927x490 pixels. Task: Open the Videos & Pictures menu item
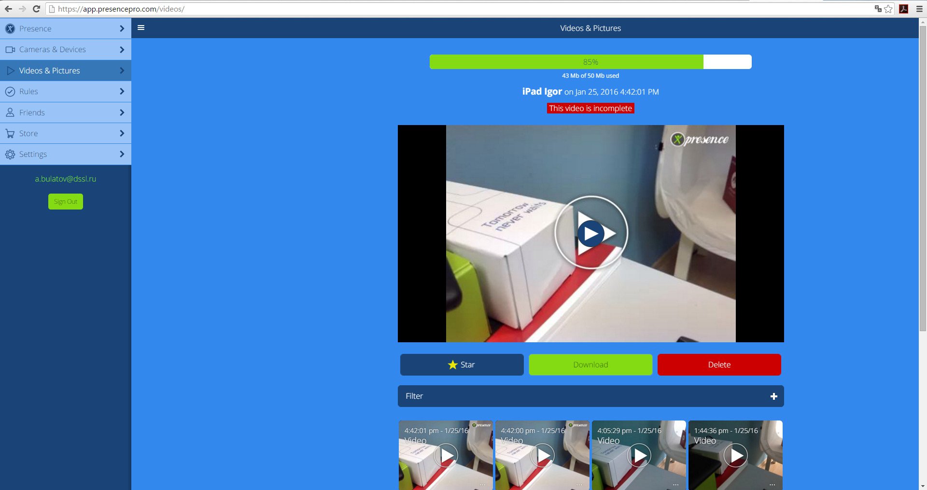pos(50,70)
